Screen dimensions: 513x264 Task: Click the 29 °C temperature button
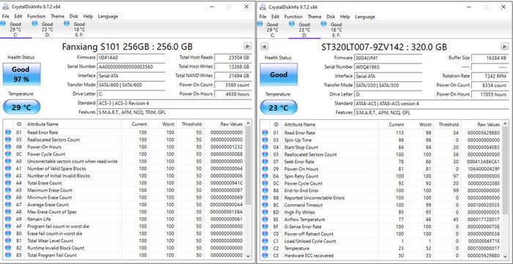point(21,108)
